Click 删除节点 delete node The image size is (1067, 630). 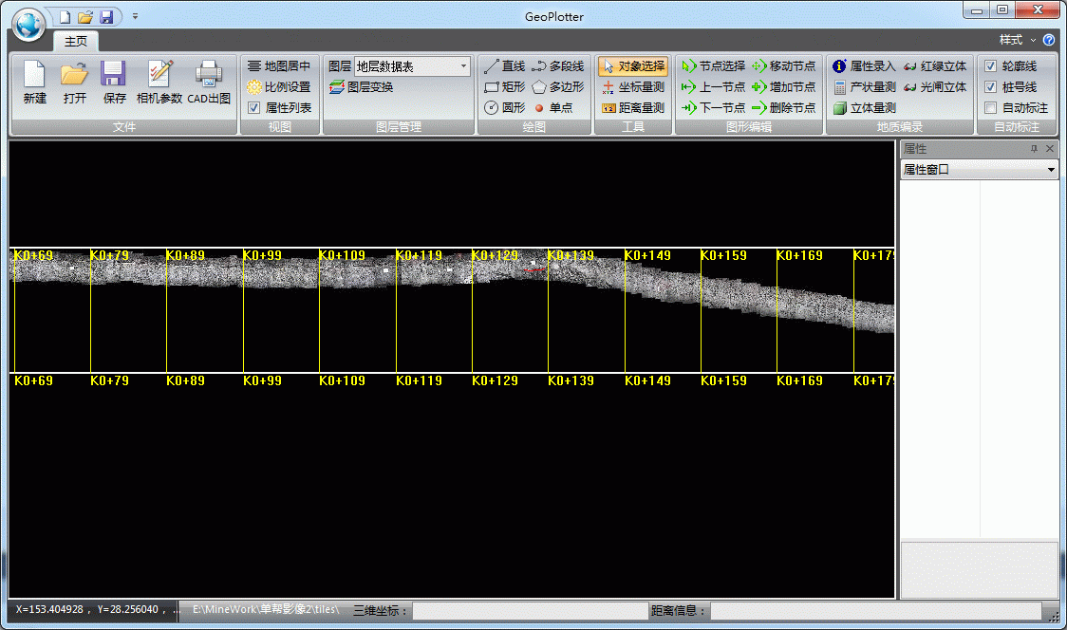tap(784, 107)
